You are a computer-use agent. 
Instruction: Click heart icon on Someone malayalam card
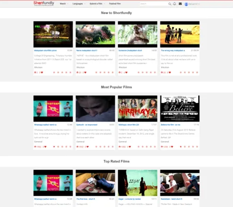pyautogui.click(x=126, y=72)
